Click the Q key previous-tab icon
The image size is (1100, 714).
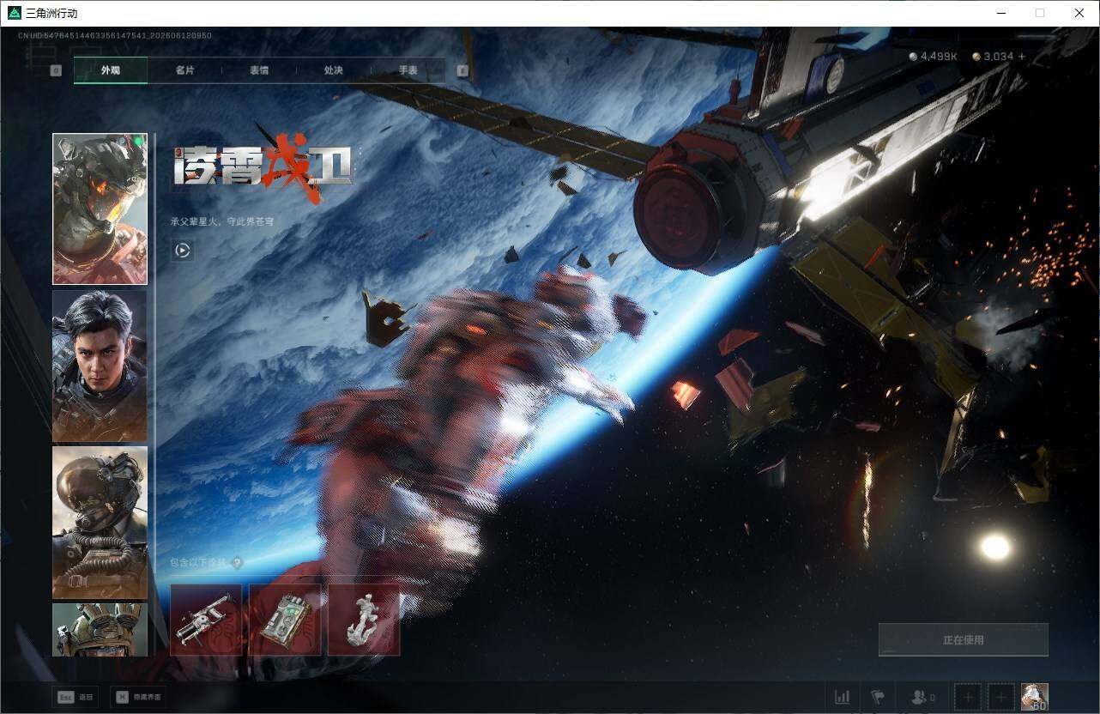56,70
